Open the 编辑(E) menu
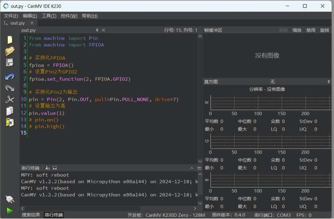Image resolution: width=334 pixels, height=219 pixels. click(x=30, y=16)
